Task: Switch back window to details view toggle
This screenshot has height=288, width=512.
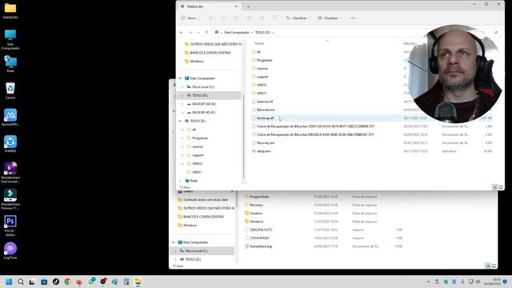Action: (488, 266)
